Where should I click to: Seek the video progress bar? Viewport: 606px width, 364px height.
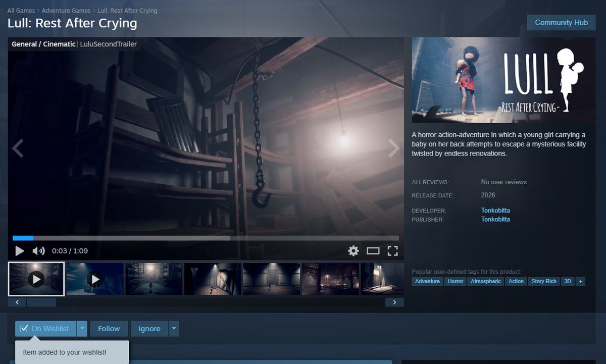(x=206, y=238)
